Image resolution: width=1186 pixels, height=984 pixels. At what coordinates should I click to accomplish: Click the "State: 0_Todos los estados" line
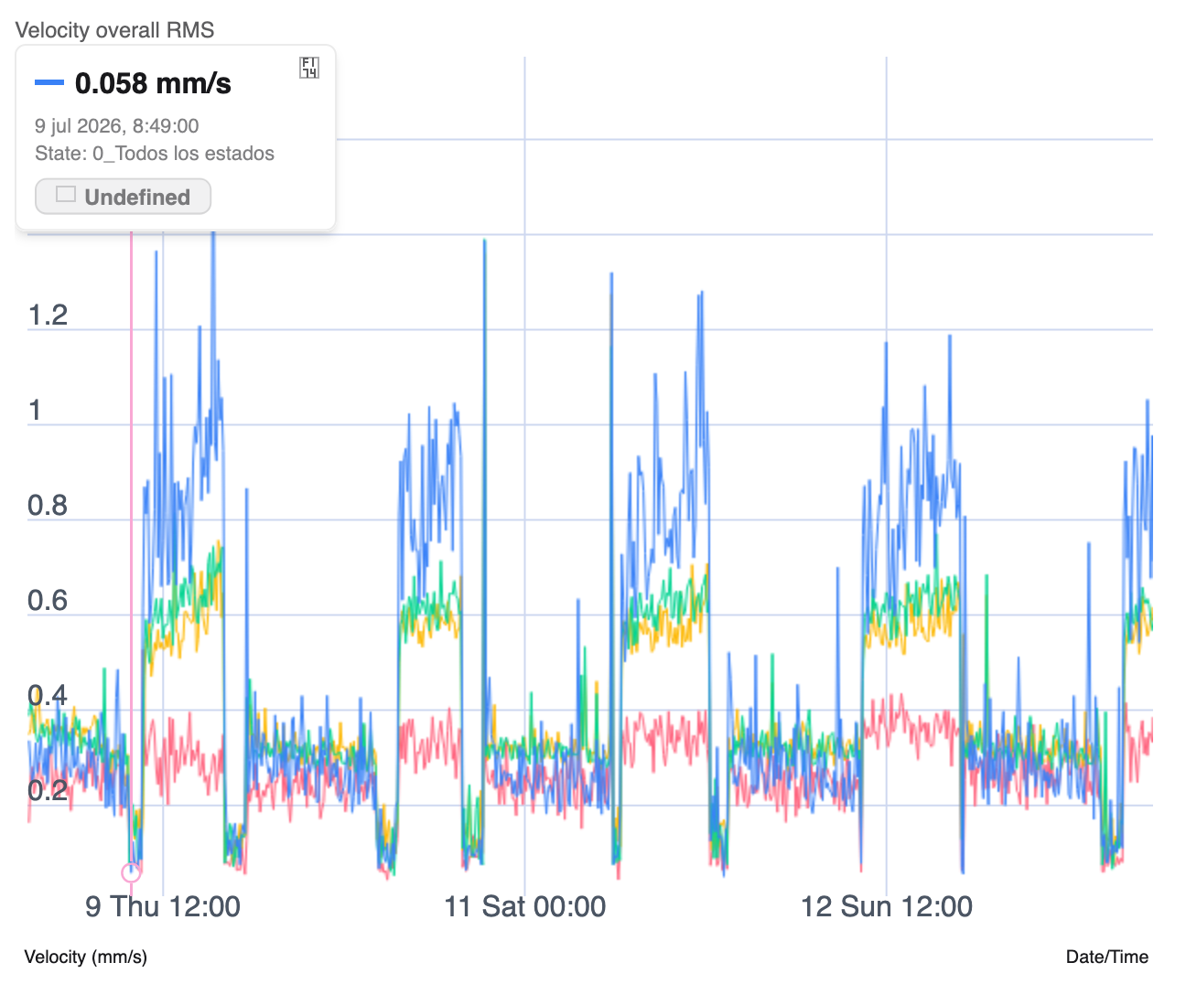tap(155, 154)
